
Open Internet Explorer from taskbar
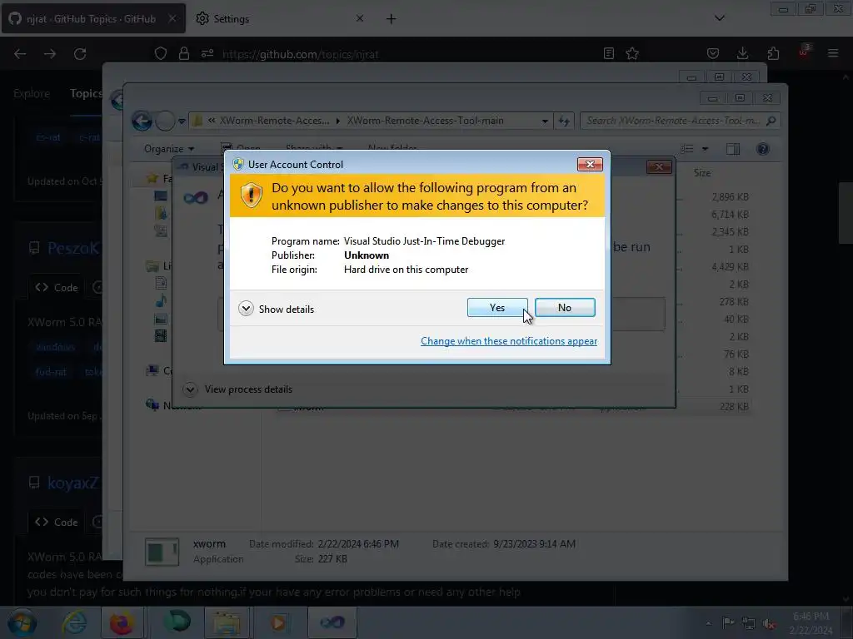point(74,622)
